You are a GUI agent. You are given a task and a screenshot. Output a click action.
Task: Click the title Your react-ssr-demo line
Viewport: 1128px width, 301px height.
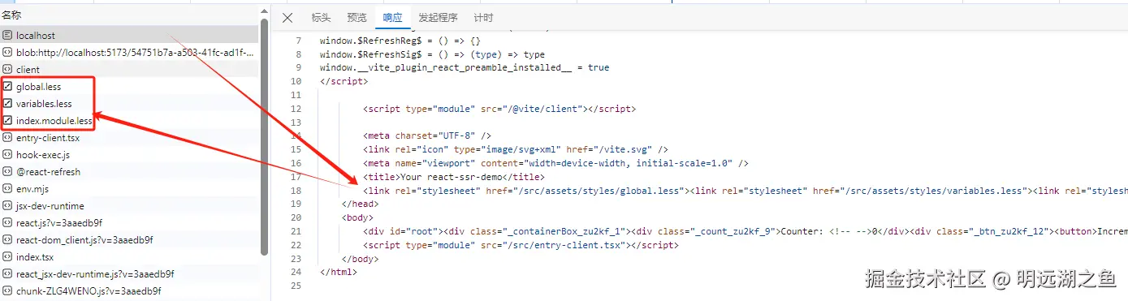(x=454, y=177)
